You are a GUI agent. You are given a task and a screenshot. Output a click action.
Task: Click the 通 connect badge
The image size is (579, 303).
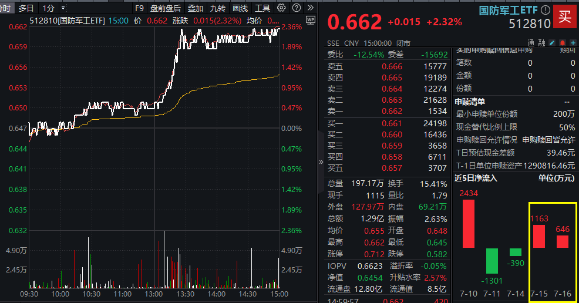tap(531, 43)
